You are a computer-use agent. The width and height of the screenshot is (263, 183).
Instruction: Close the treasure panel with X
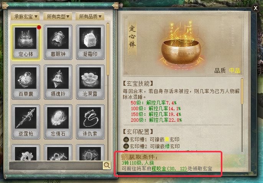click(255, 8)
